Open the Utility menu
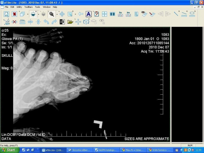204x153 pixels. (19, 7)
